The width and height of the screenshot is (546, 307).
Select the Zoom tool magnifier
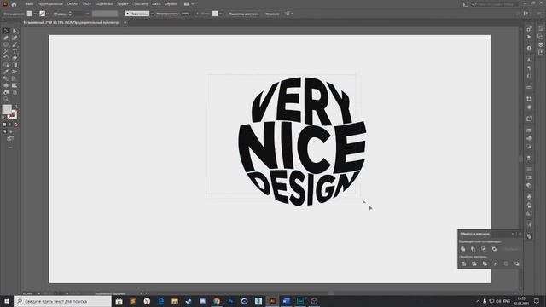pyautogui.click(x=6, y=99)
